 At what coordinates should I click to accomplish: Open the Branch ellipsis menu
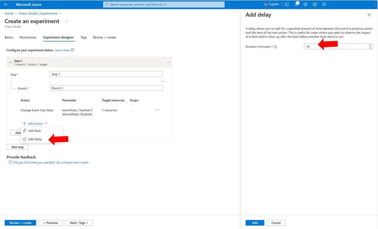[x=162, y=81]
